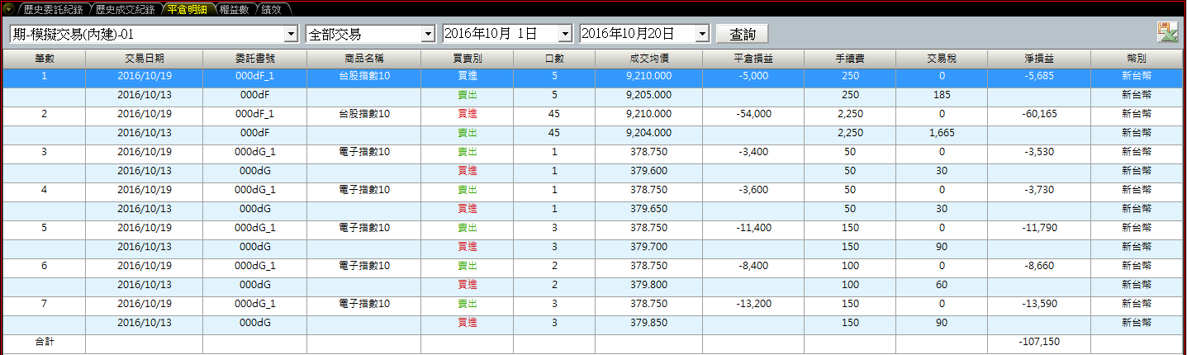Screen dimensions: 1187x355
Task: Click the 商品名稱 column header
Action: click(363, 59)
